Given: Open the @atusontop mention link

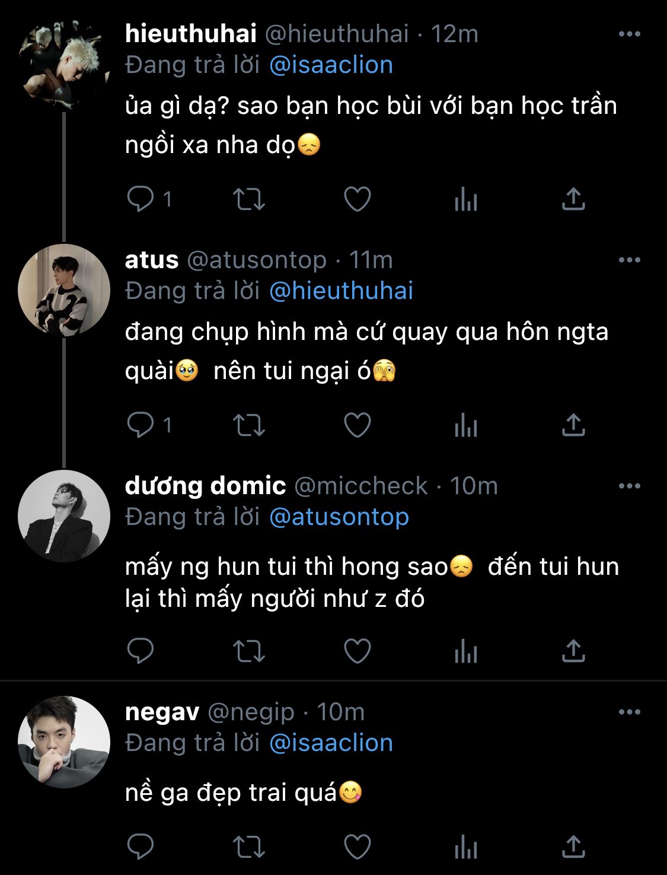Looking at the screenshot, I should (x=339, y=517).
